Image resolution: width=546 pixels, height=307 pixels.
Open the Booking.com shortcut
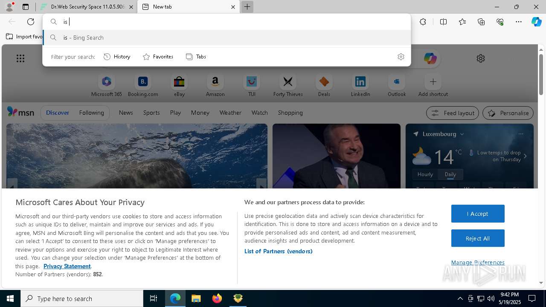(143, 86)
